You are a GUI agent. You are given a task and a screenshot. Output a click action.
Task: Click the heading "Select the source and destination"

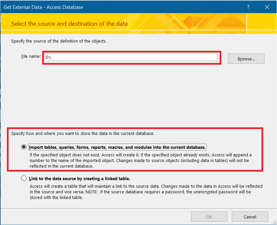click(69, 24)
